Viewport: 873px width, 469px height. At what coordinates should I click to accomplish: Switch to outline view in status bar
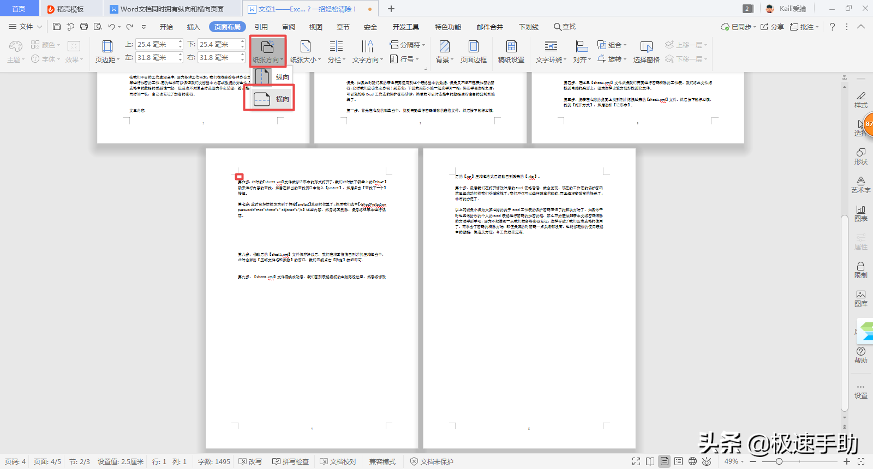pos(678,461)
